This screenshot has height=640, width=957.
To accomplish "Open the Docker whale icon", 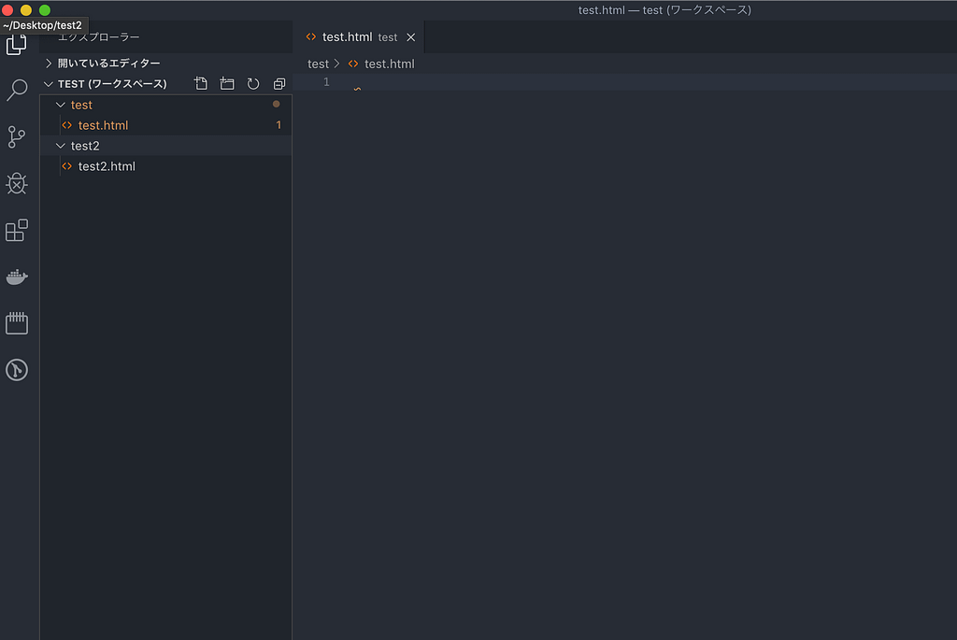I will pos(17,277).
